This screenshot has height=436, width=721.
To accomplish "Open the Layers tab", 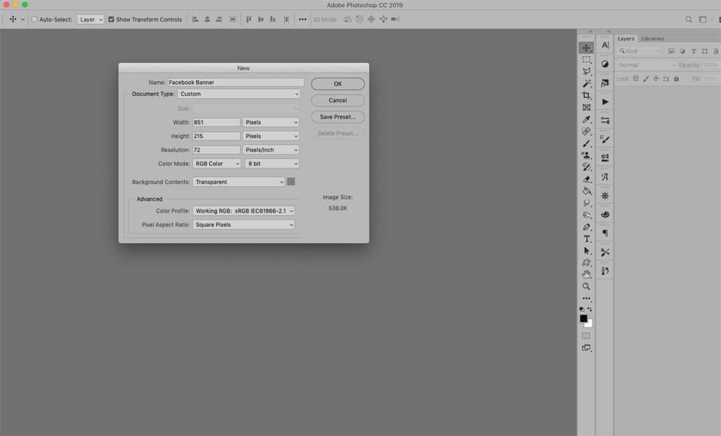I will tap(626, 39).
